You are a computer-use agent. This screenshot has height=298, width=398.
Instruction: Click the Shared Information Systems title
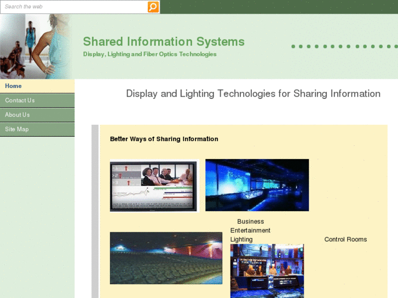tap(164, 42)
